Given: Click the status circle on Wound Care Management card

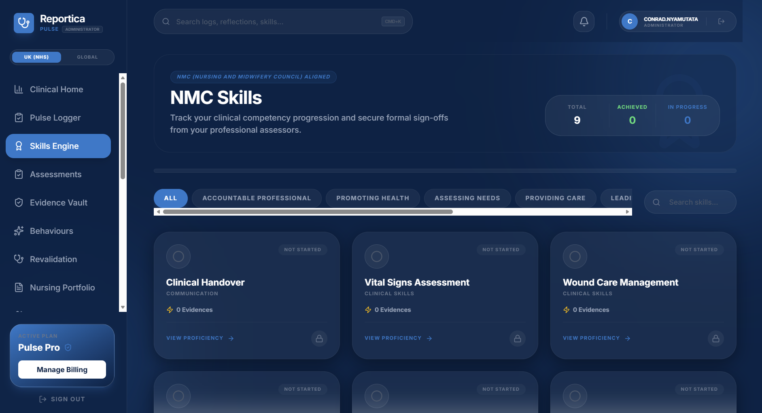Looking at the screenshot, I should pos(575,256).
